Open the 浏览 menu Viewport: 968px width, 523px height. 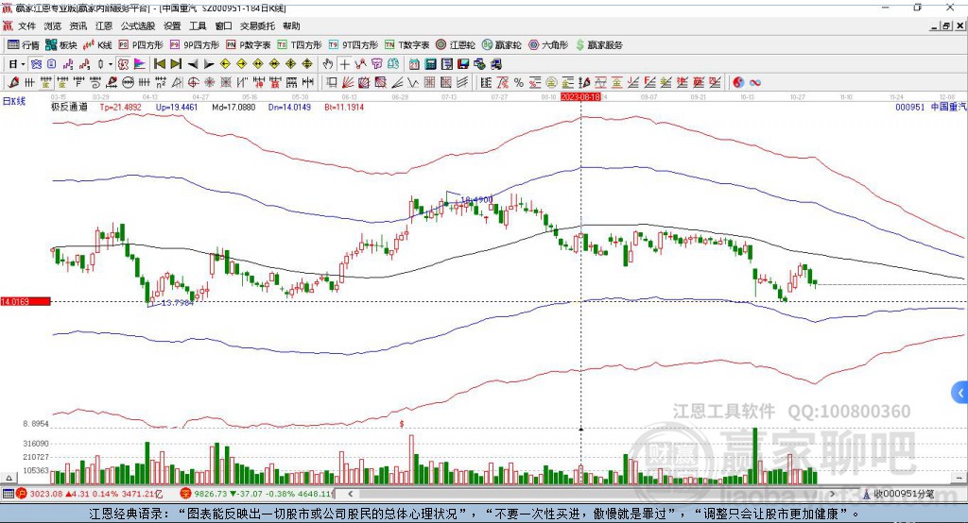53,25
